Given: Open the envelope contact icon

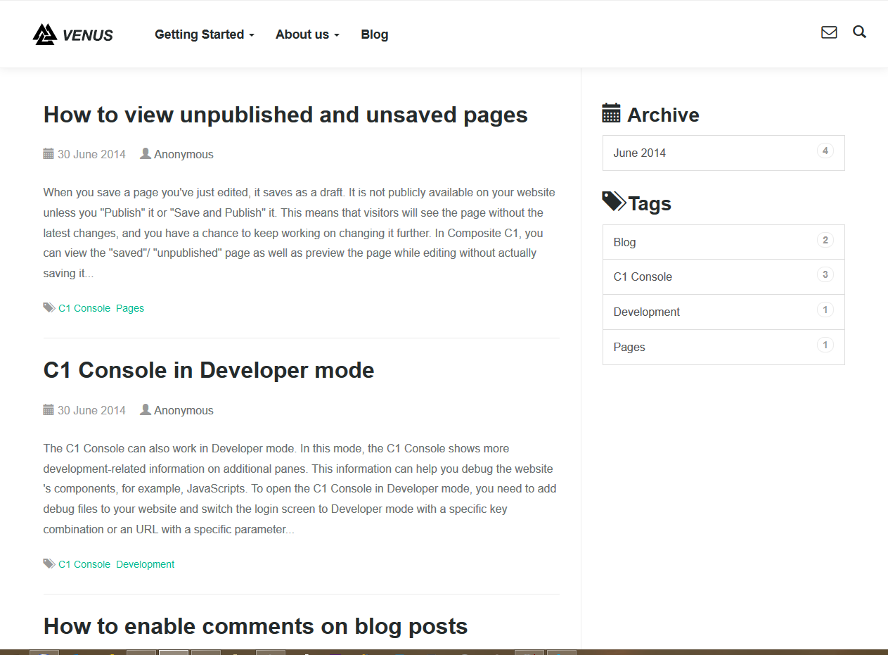Looking at the screenshot, I should tap(829, 32).
